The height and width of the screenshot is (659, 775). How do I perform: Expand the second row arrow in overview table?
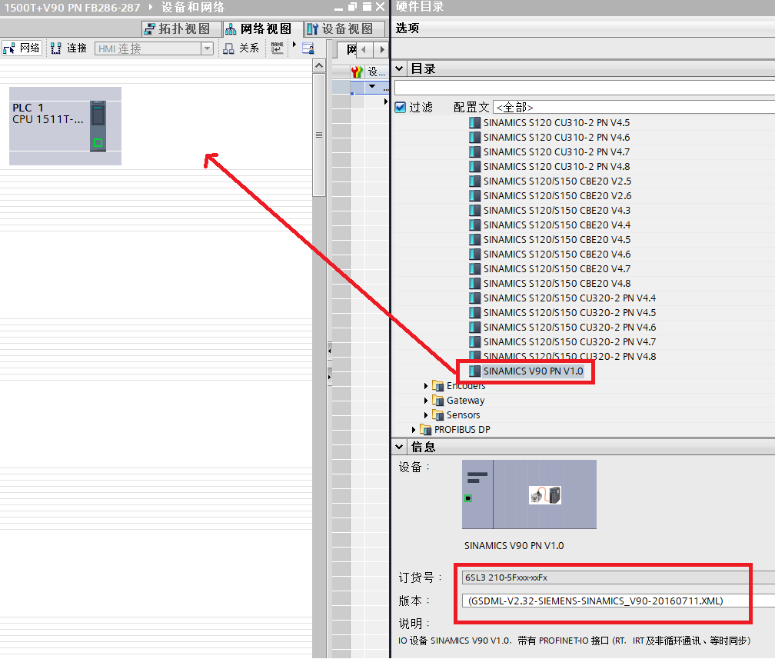tap(385, 102)
